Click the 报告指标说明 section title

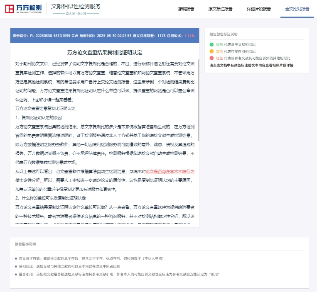[x=25, y=244]
